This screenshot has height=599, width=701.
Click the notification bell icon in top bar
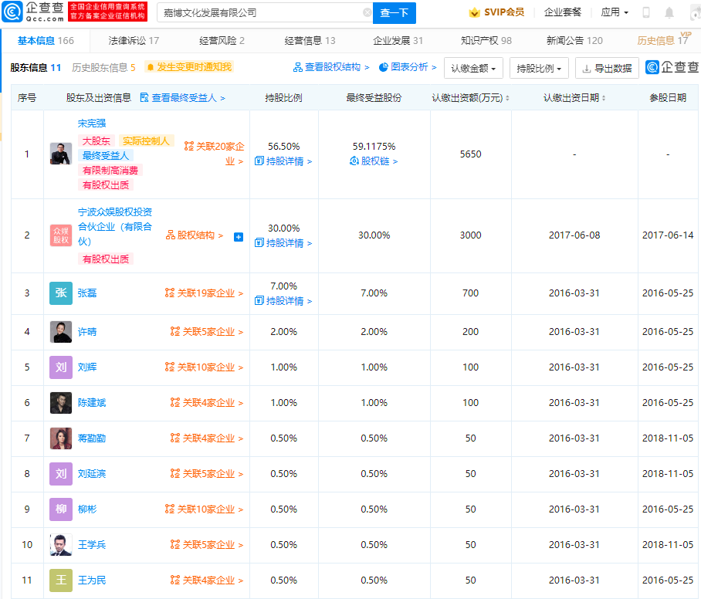[x=669, y=12]
